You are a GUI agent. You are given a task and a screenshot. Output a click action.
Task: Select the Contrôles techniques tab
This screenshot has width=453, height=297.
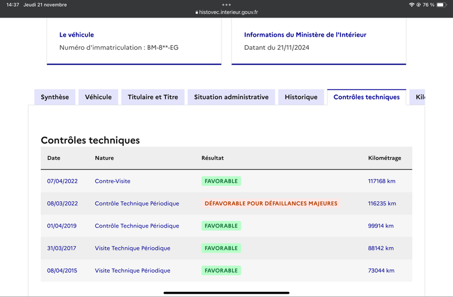366,97
